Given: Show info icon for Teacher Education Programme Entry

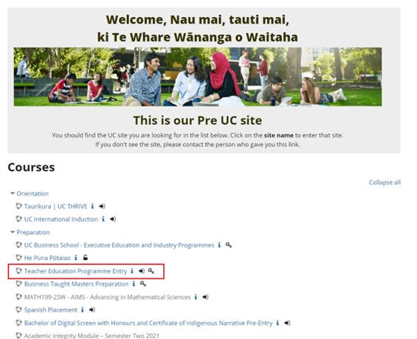Looking at the screenshot, I should (x=132, y=271).
